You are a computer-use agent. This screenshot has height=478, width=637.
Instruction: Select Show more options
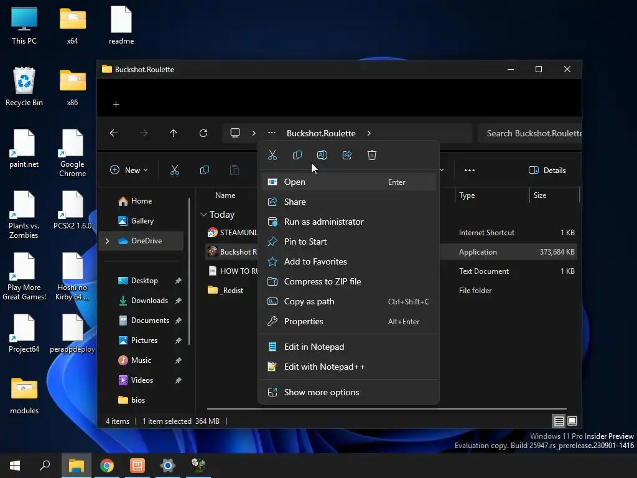(x=348, y=393)
